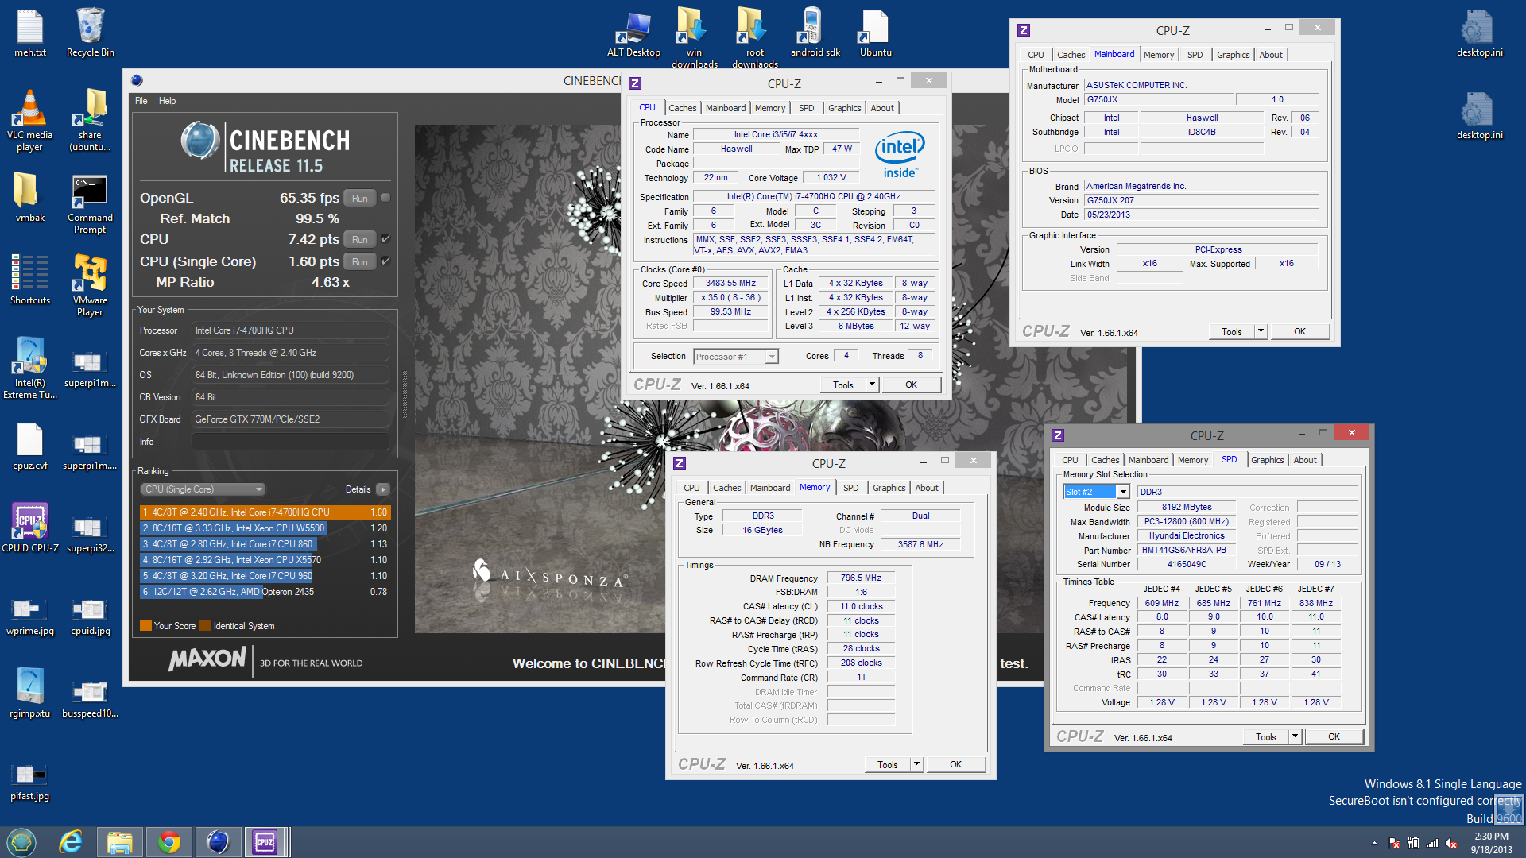1526x858 pixels.
Task: Open Tools dropdown arrow in CPU-Z Mainboard window
Action: [x=1261, y=331]
